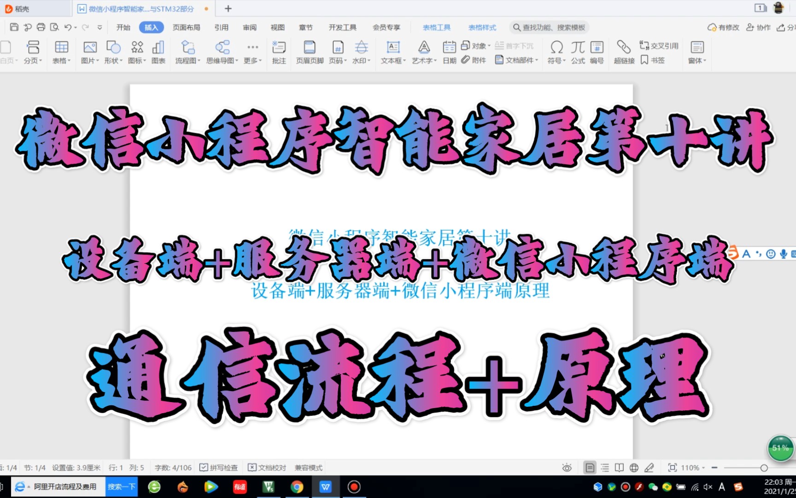
Task: Open a new document tab with plus
Action: click(x=228, y=8)
